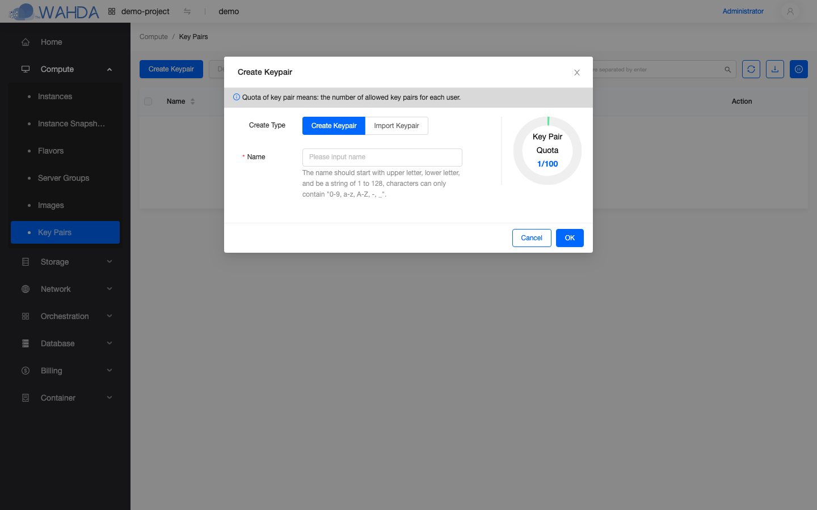This screenshot has height=510, width=817.
Task: Click the Network globe icon
Action: pos(26,289)
